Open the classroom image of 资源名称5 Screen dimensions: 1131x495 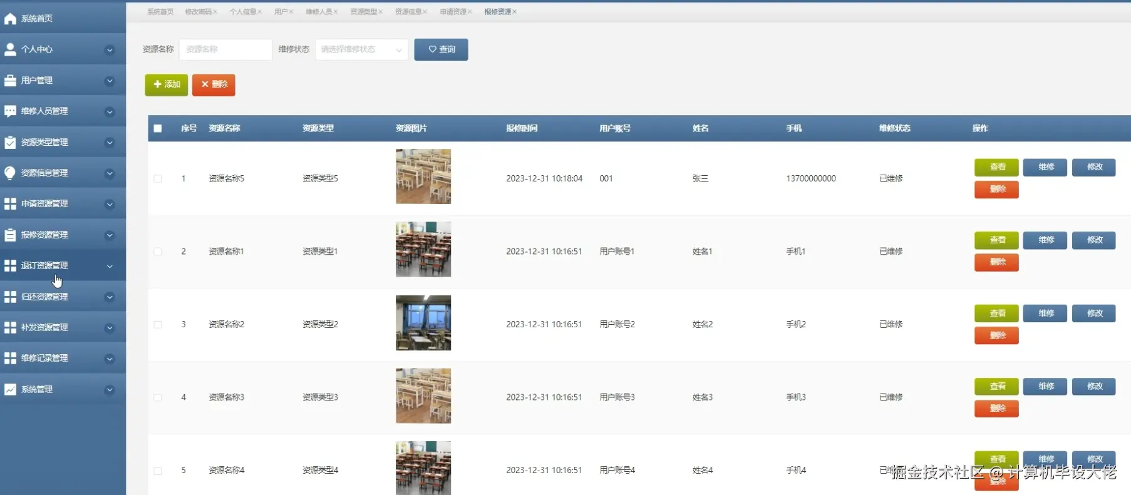(423, 176)
